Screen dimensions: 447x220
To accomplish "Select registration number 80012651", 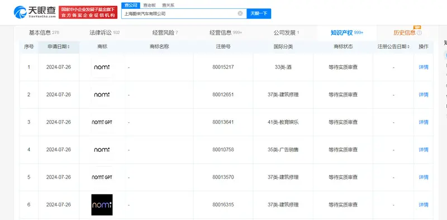I will click(x=223, y=94).
